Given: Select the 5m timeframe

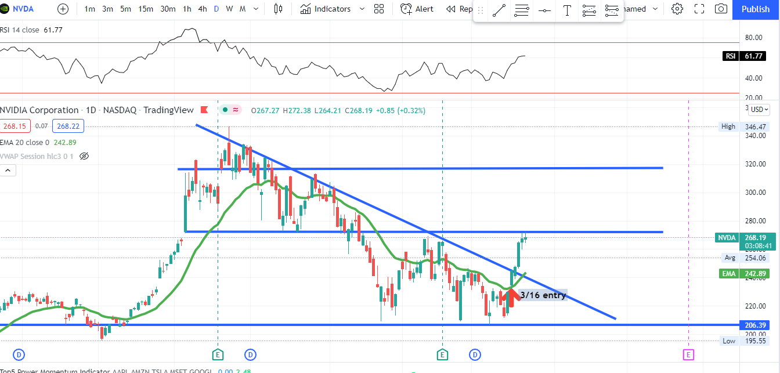Looking at the screenshot, I should pos(125,9).
